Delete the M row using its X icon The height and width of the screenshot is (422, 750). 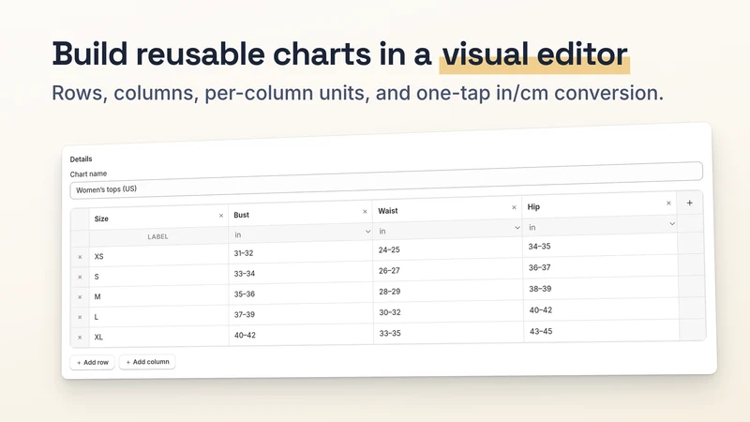click(x=80, y=297)
